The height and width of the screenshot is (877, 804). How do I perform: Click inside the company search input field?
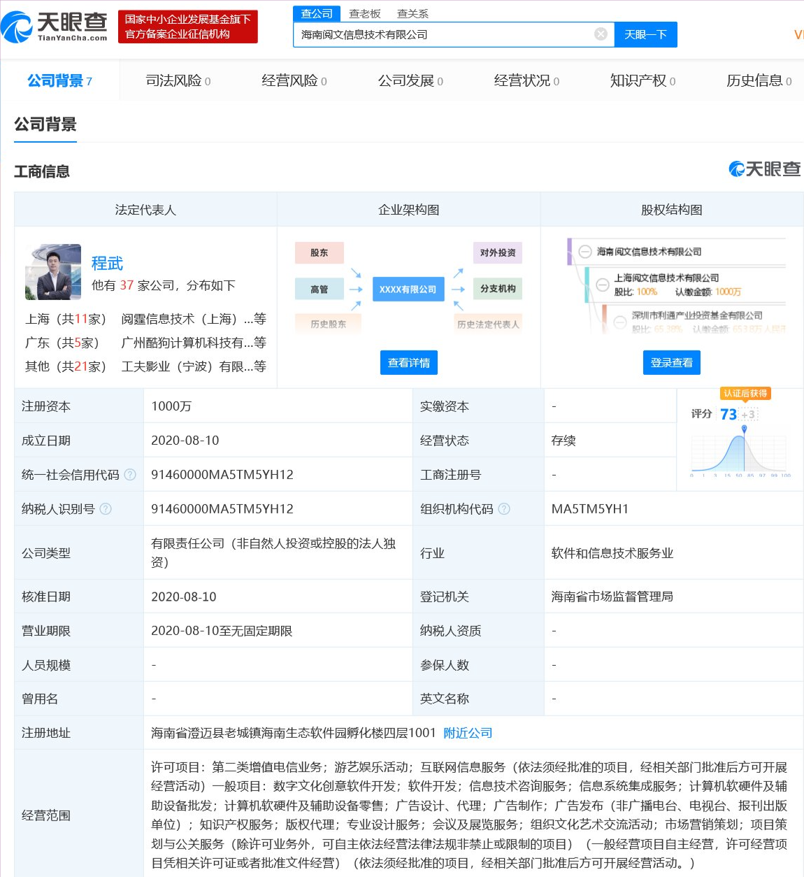pyautogui.click(x=447, y=34)
